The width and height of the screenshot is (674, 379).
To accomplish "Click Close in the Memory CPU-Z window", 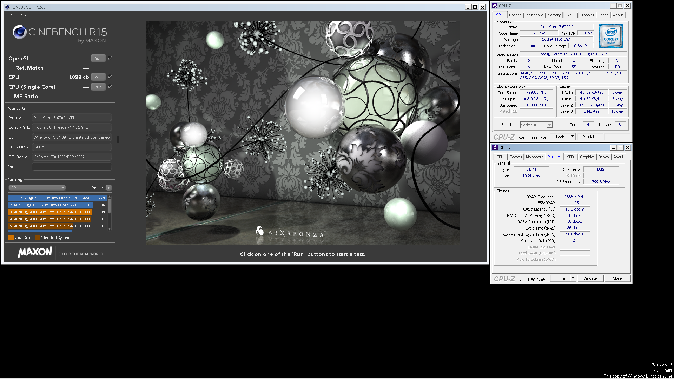I will click(617, 278).
